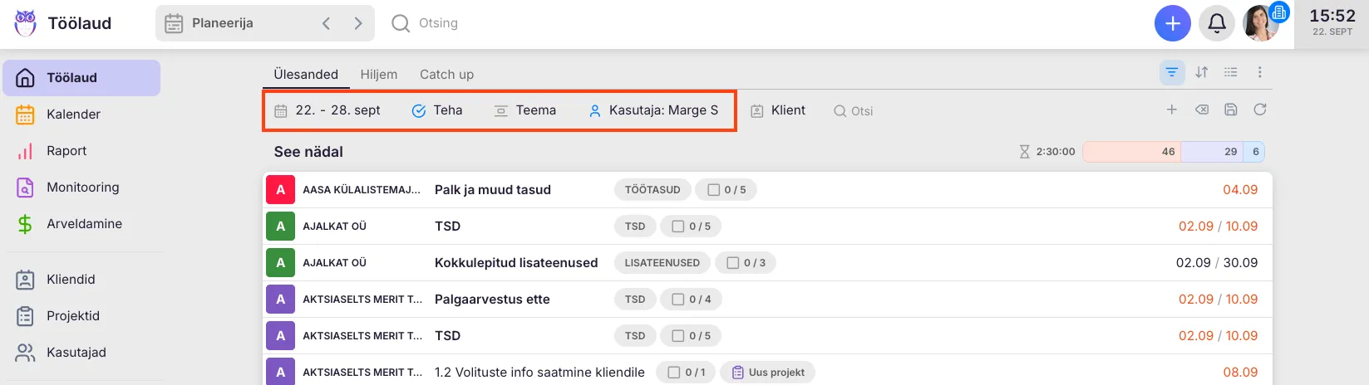Expand the Teema filter dropdown
This screenshot has width=1369, height=385.
click(x=525, y=110)
